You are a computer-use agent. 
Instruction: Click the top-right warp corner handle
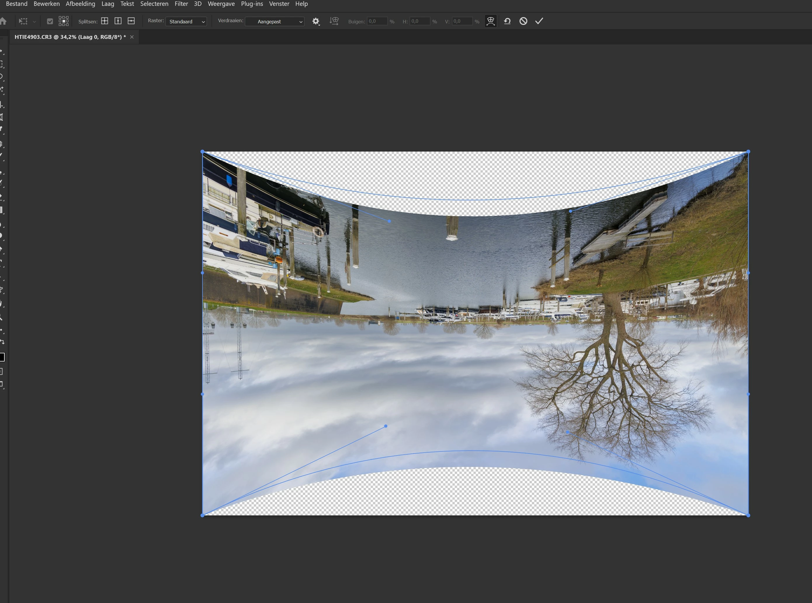(748, 152)
